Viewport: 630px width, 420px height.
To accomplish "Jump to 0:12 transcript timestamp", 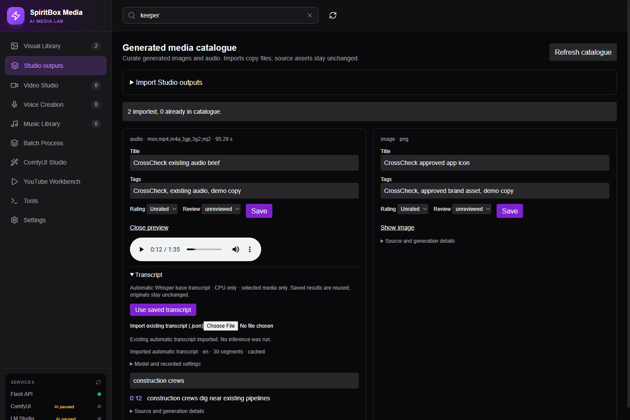I will coord(136,398).
